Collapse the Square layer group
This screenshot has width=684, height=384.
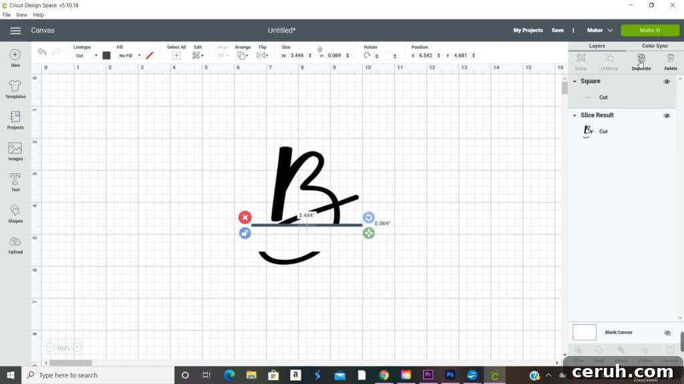click(574, 81)
